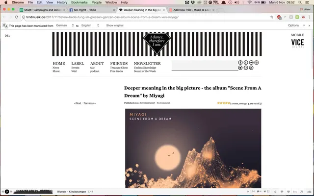Click the Previous post link
314x196 pixels.
coord(89,103)
